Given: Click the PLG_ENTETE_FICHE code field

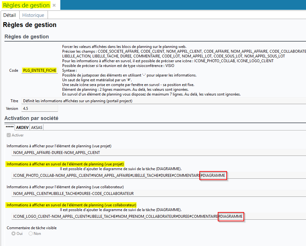Looking at the screenshot, I should [40, 70].
